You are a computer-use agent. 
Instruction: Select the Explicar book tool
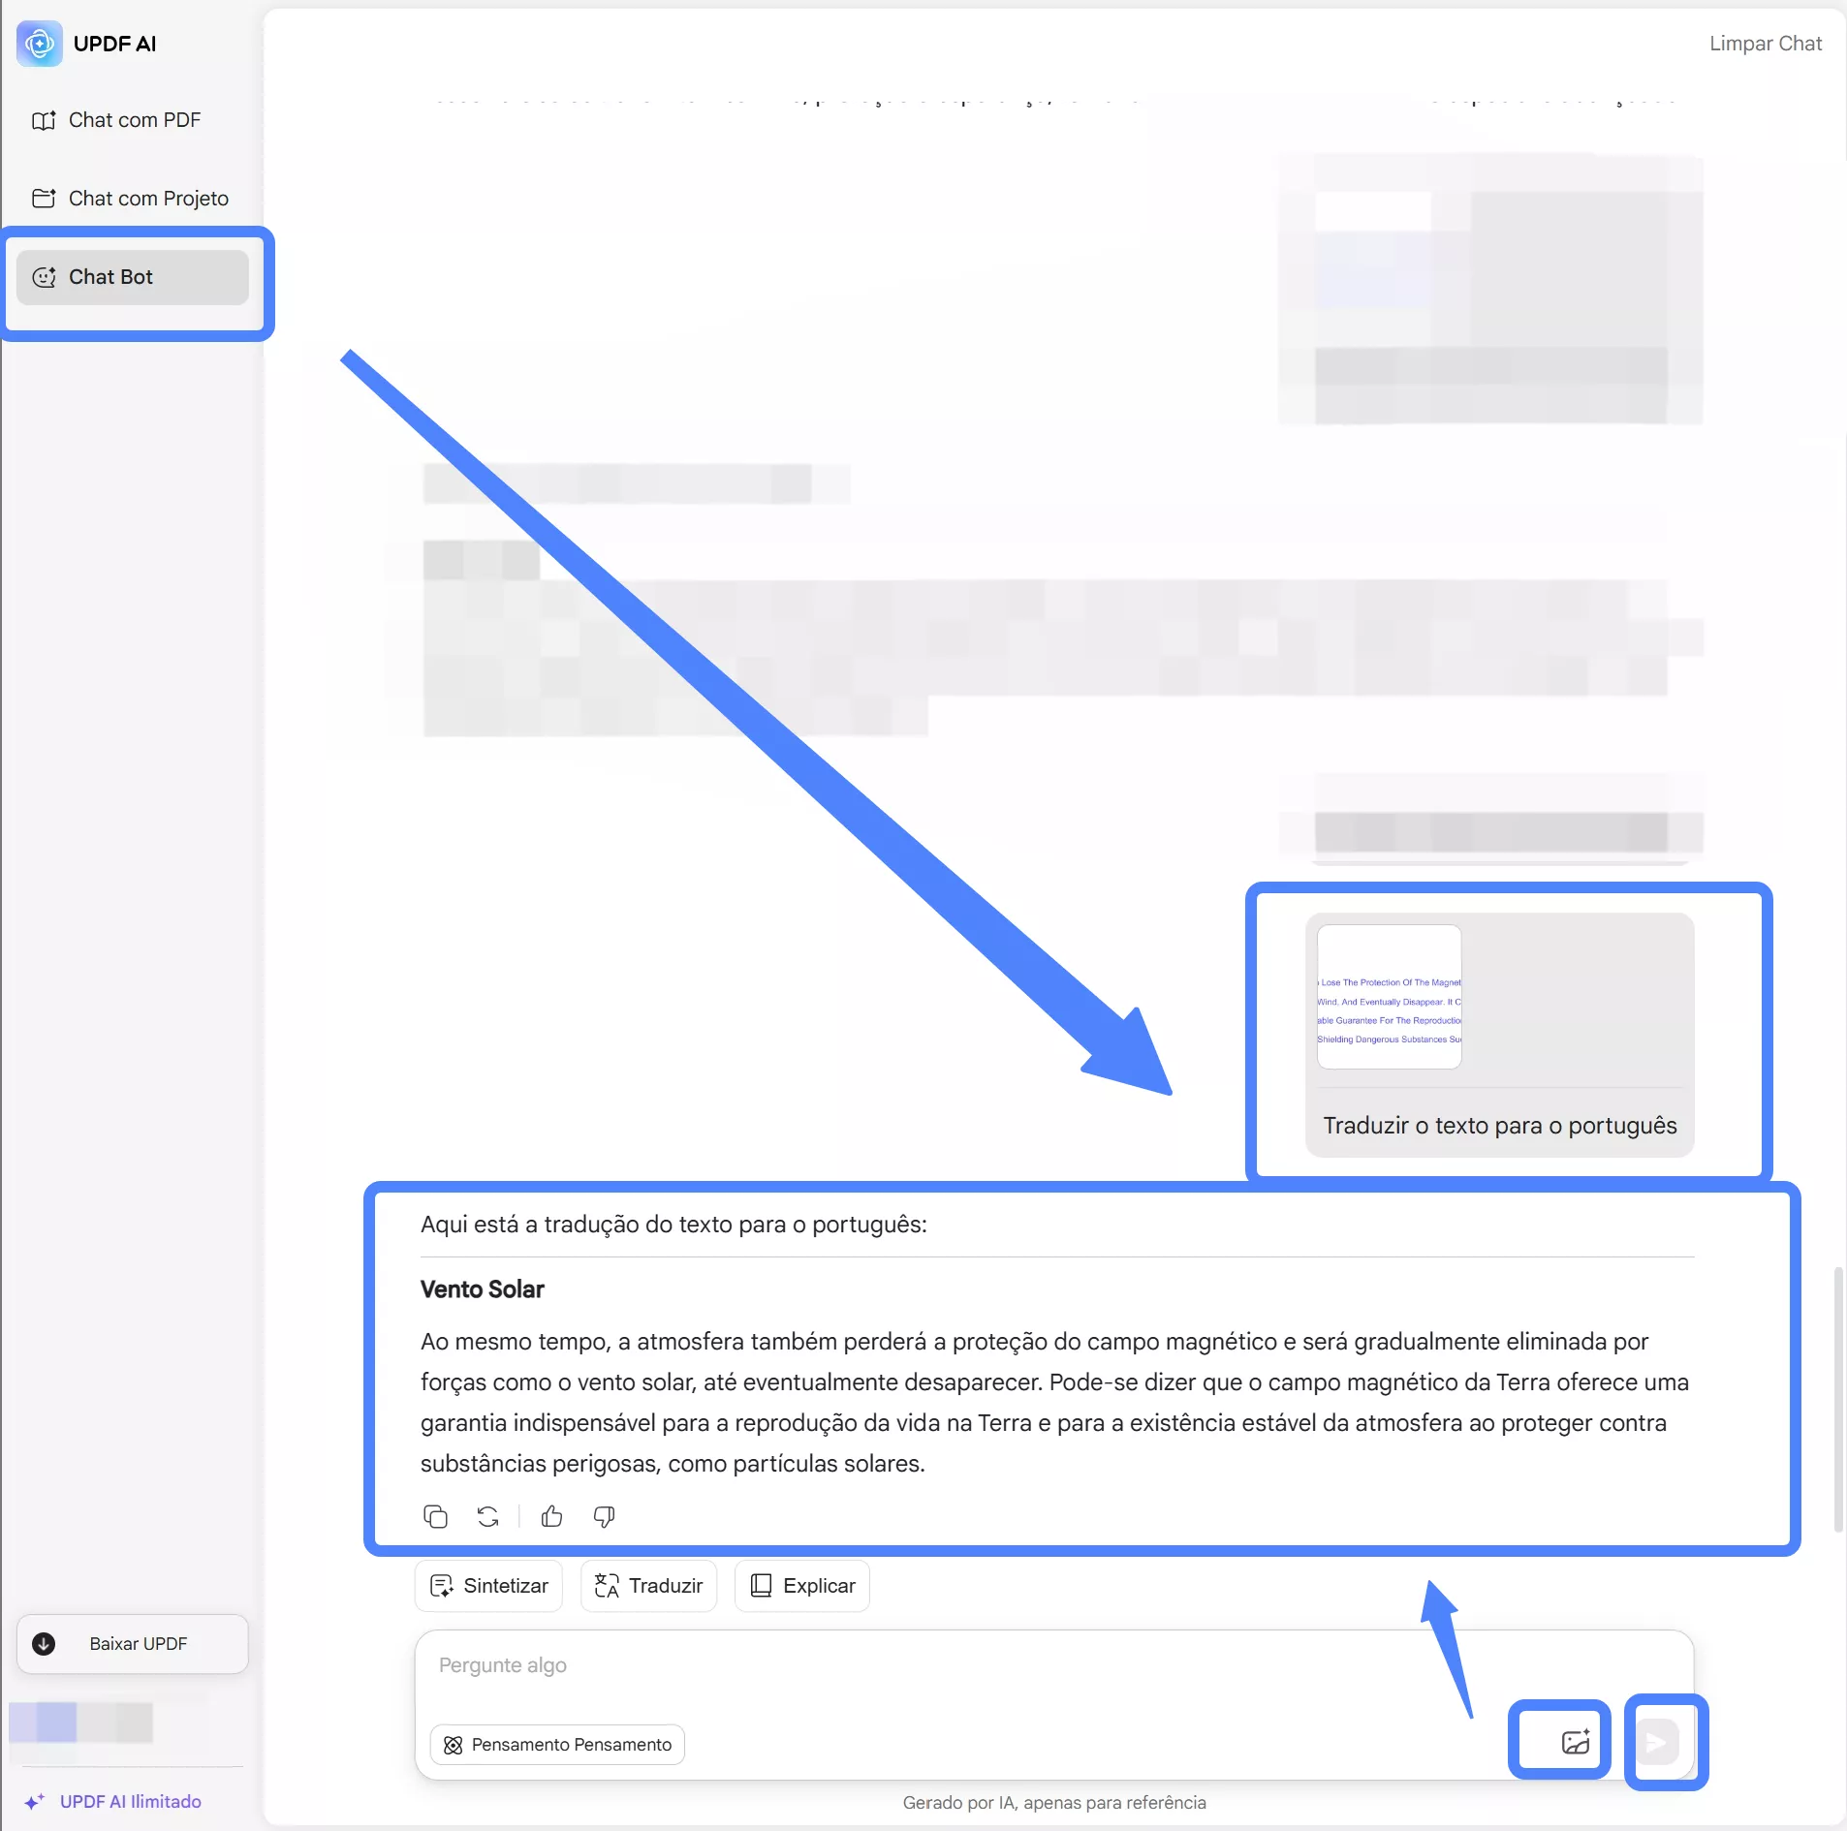point(802,1586)
